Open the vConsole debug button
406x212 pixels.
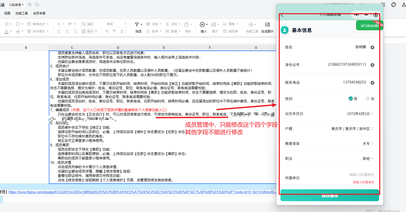pos(369,25)
